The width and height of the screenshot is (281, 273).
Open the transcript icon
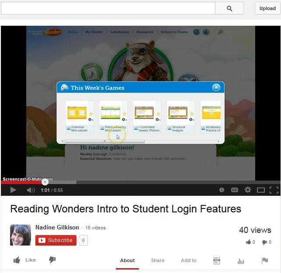(x=216, y=261)
